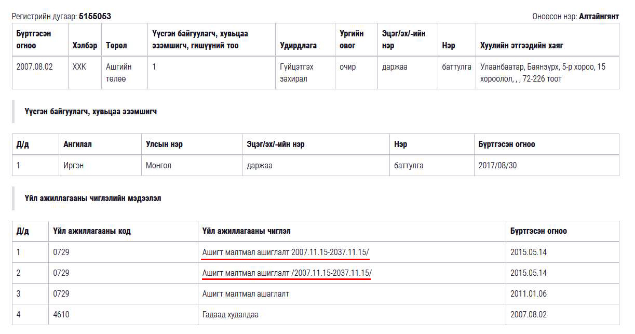This screenshot has width=635, height=334.
Task: Click the Ашгийн төлөө type cell
Action: [119, 73]
